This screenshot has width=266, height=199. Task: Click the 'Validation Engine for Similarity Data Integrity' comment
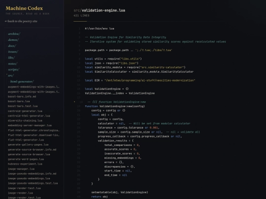(126, 37)
